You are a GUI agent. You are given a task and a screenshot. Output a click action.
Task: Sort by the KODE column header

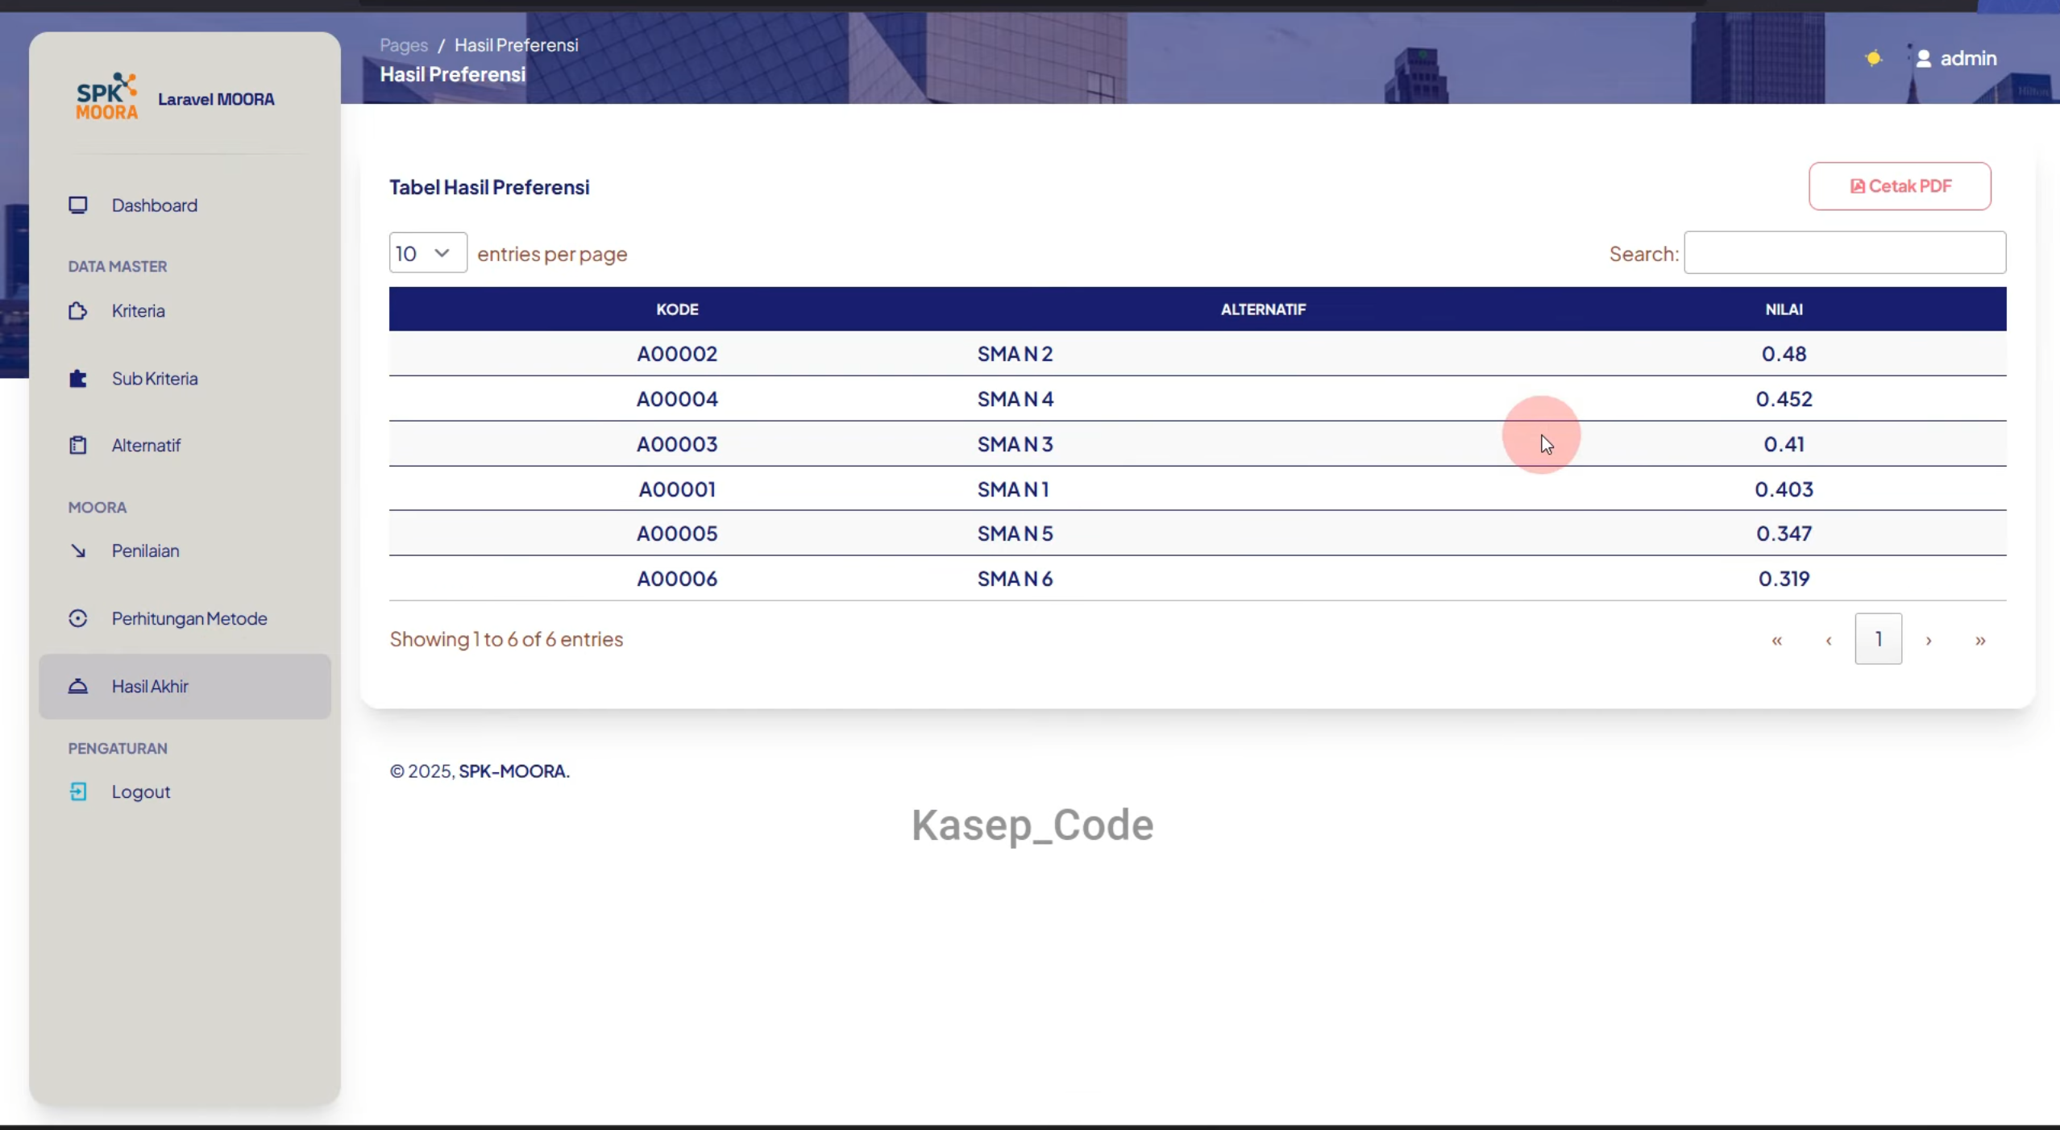[x=677, y=310]
